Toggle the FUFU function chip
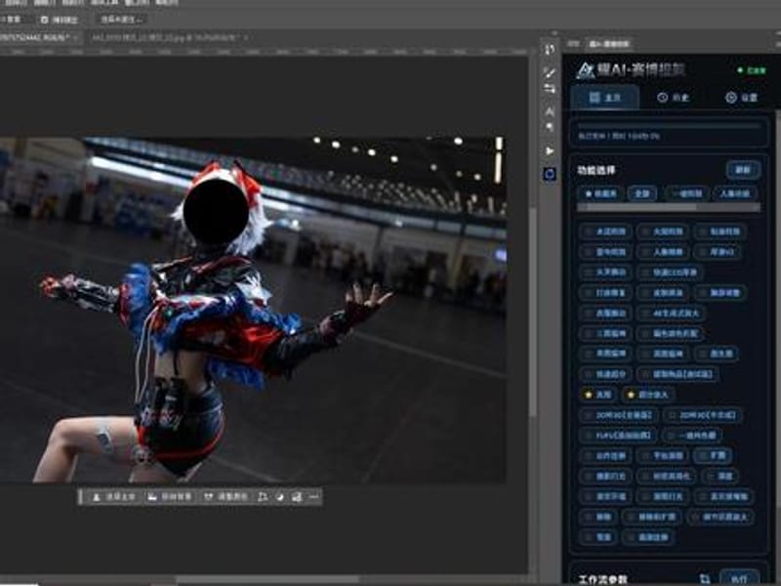This screenshot has width=781, height=586. (618, 435)
